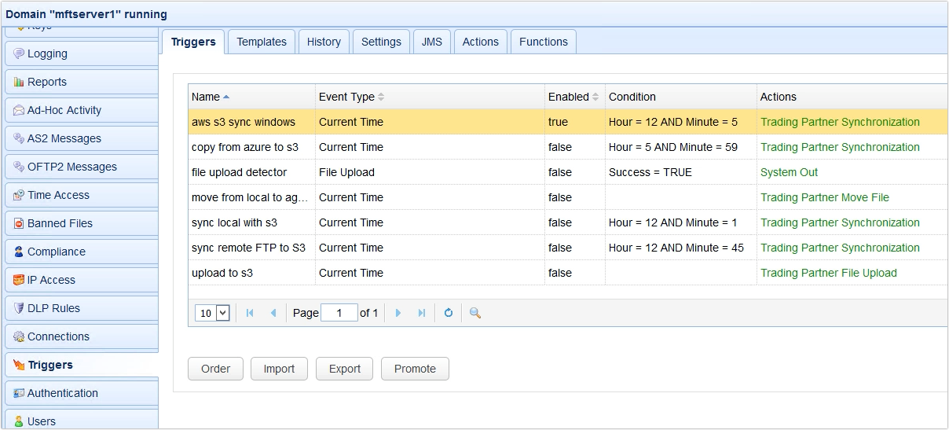The height and width of the screenshot is (430, 949).
Task: Sort triggers by Event Type header
Action: 346,97
